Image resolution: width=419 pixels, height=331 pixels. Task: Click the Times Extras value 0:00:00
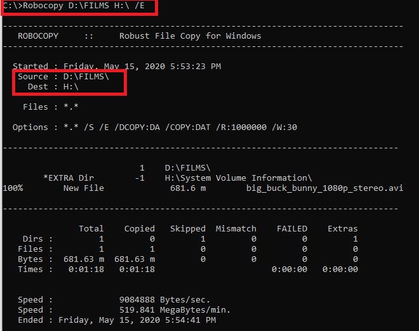(x=340, y=269)
